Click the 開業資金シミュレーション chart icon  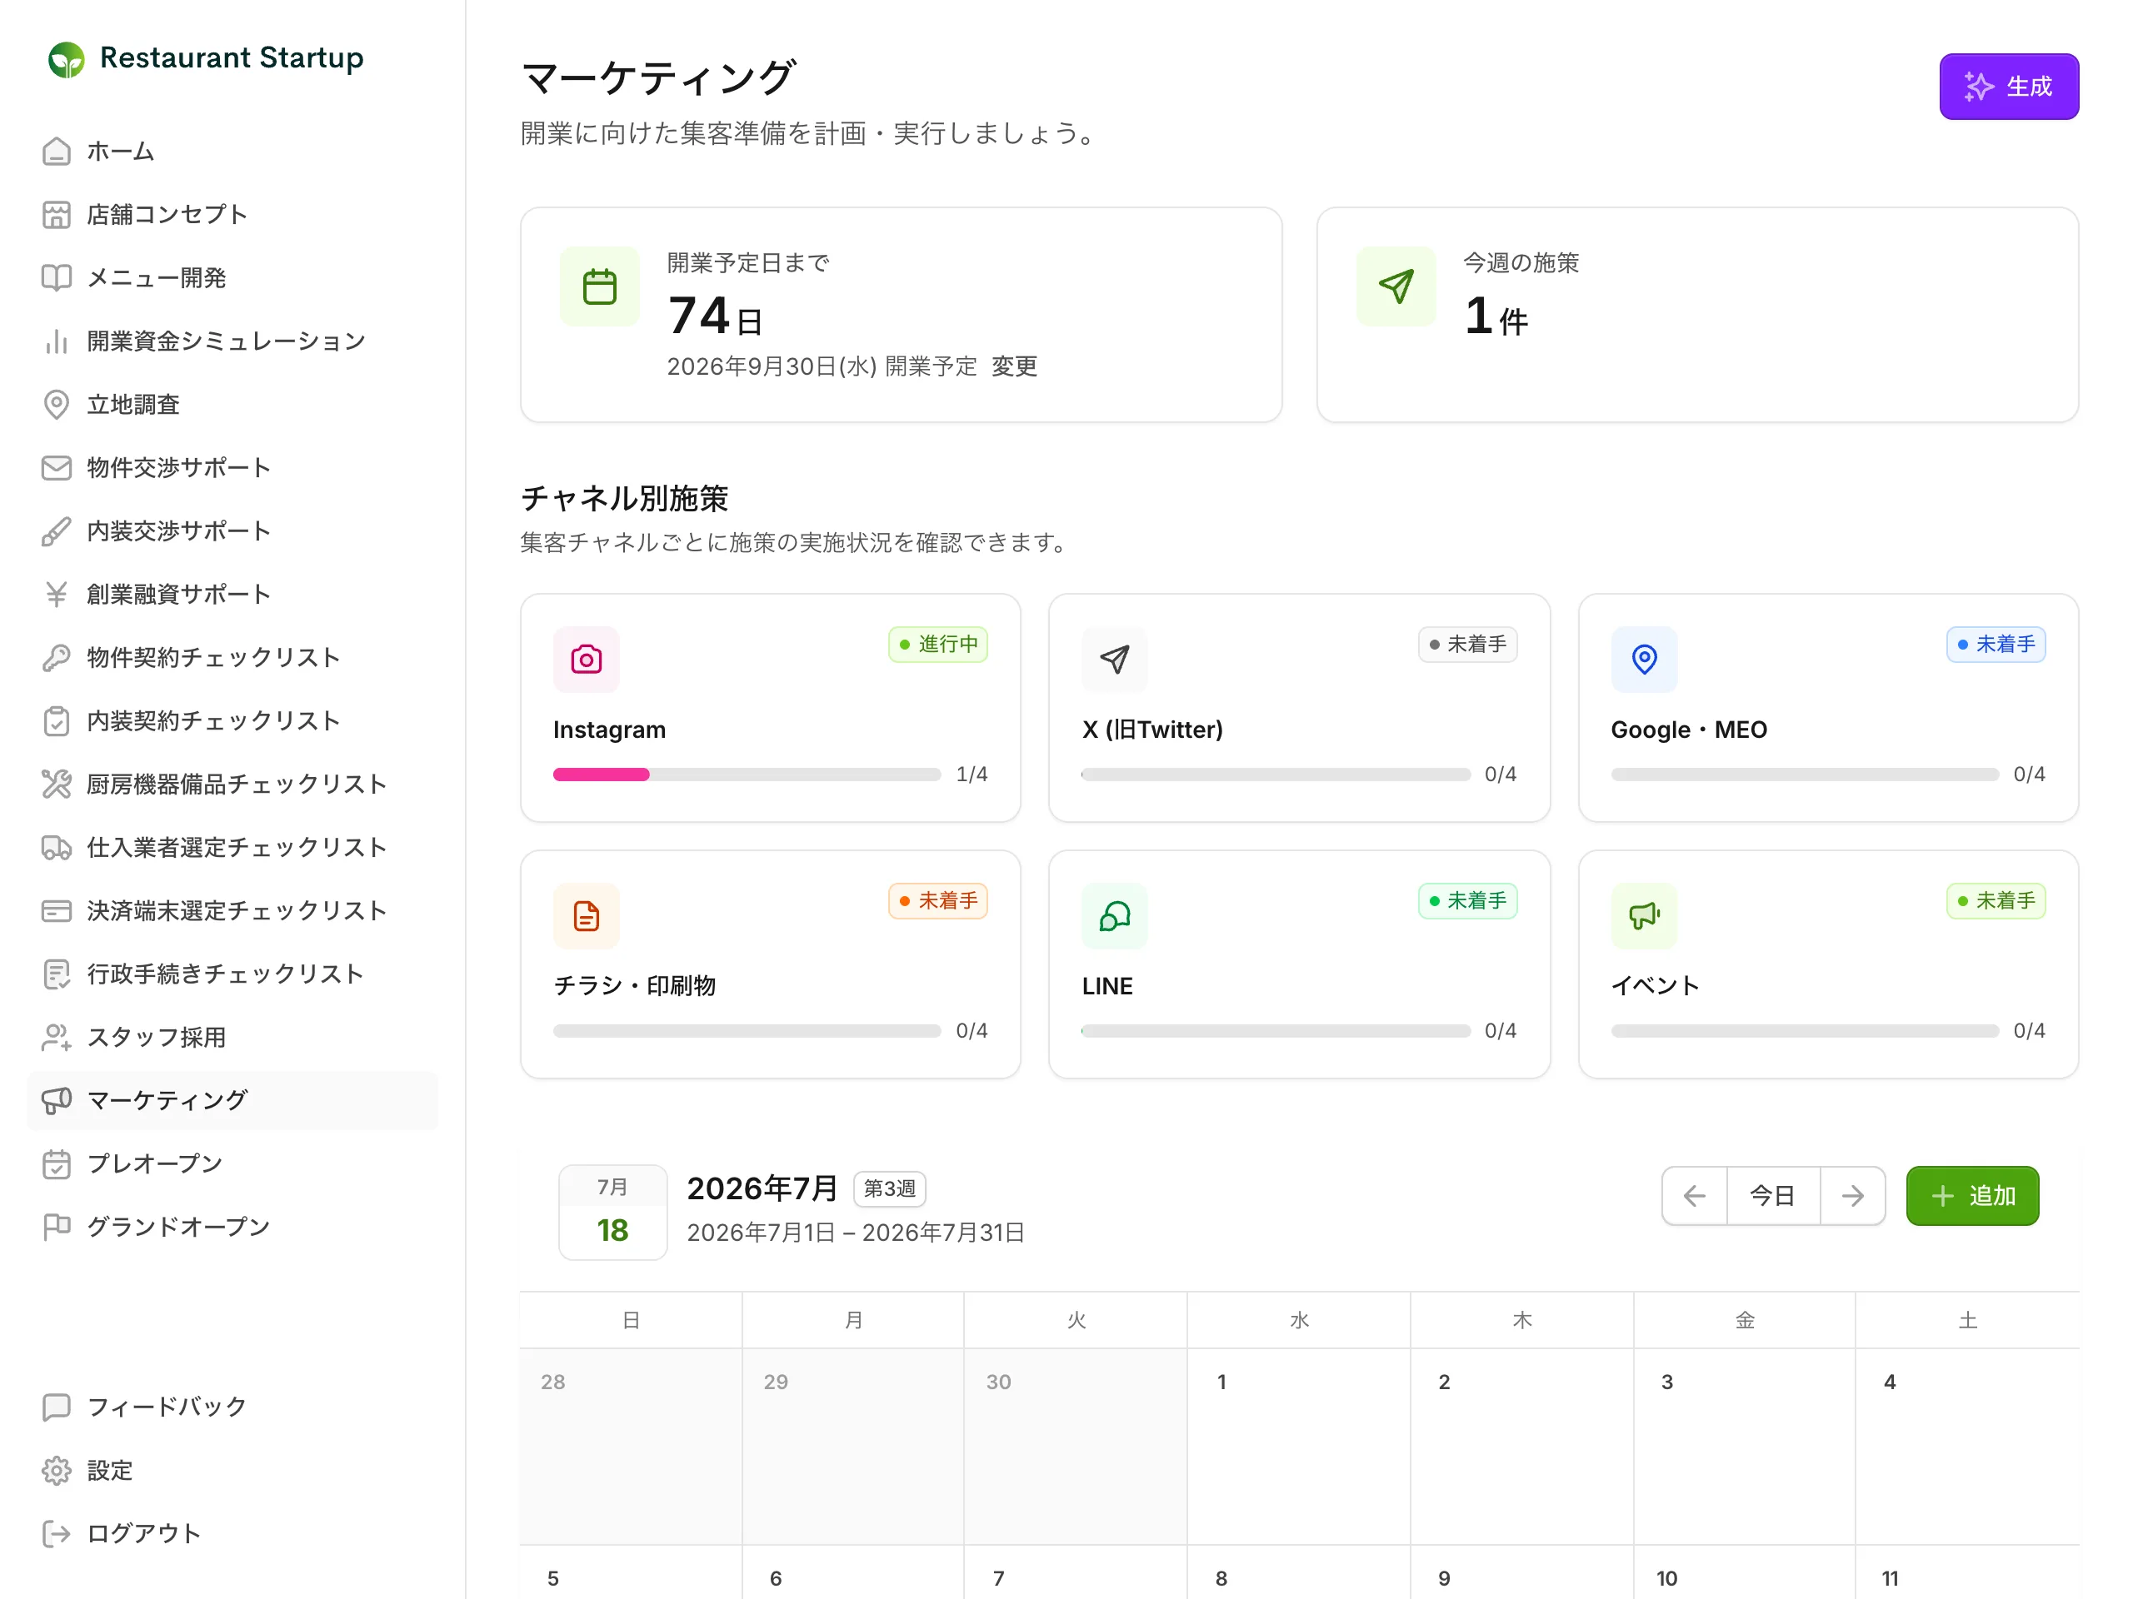(57, 341)
